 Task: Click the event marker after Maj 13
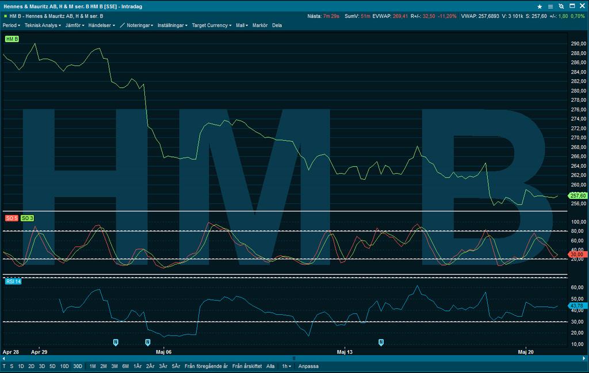pyautogui.click(x=381, y=342)
